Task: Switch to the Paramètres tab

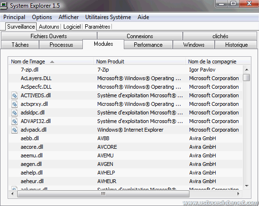Action: coord(98,27)
